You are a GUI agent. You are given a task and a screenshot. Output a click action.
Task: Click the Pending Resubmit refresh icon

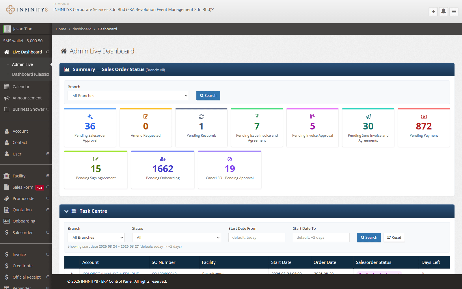pyautogui.click(x=201, y=116)
